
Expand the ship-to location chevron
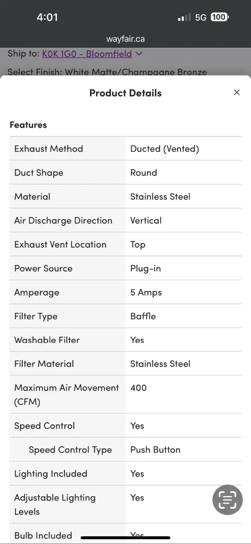pyautogui.click(x=139, y=54)
